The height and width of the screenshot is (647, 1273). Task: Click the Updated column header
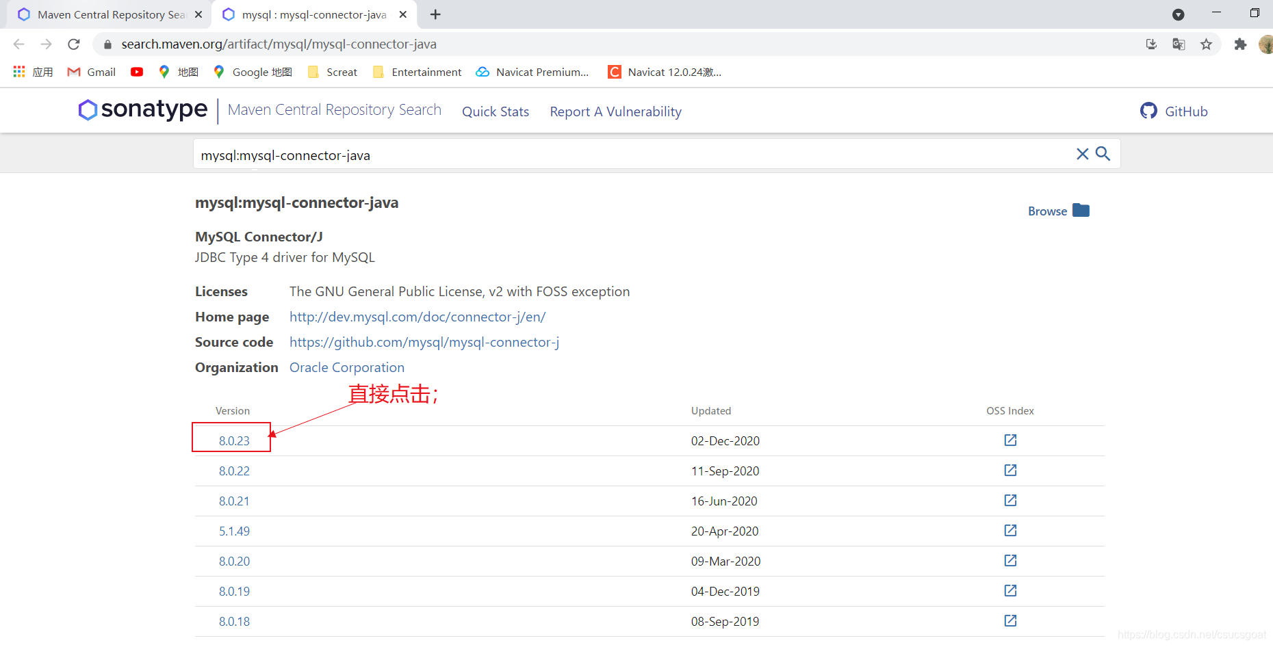(x=711, y=411)
